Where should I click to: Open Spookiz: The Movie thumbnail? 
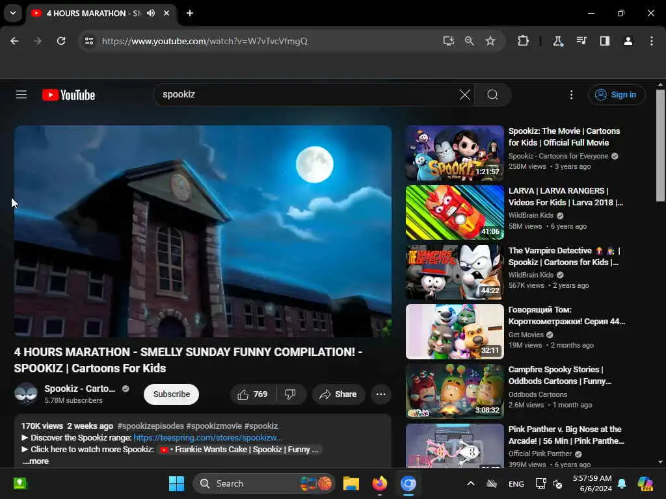pos(455,153)
